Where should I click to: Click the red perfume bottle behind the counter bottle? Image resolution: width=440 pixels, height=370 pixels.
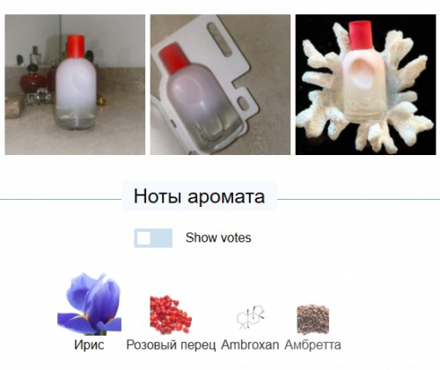click(x=33, y=80)
